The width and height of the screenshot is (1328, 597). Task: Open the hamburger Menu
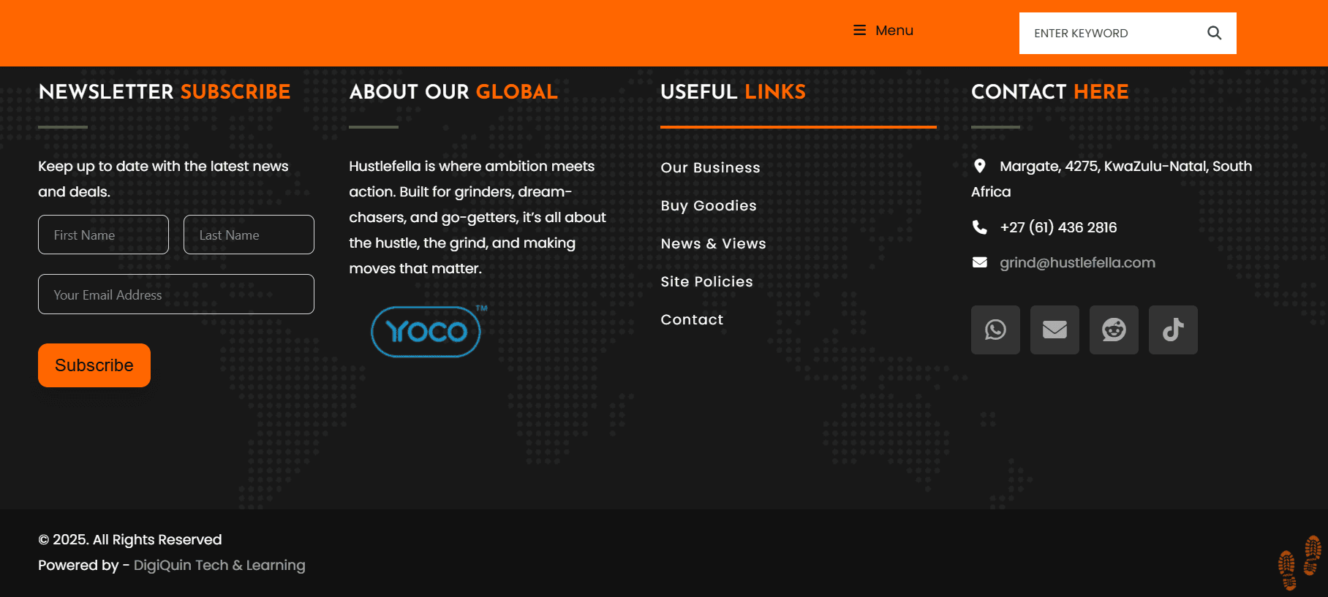(x=883, y=31)
